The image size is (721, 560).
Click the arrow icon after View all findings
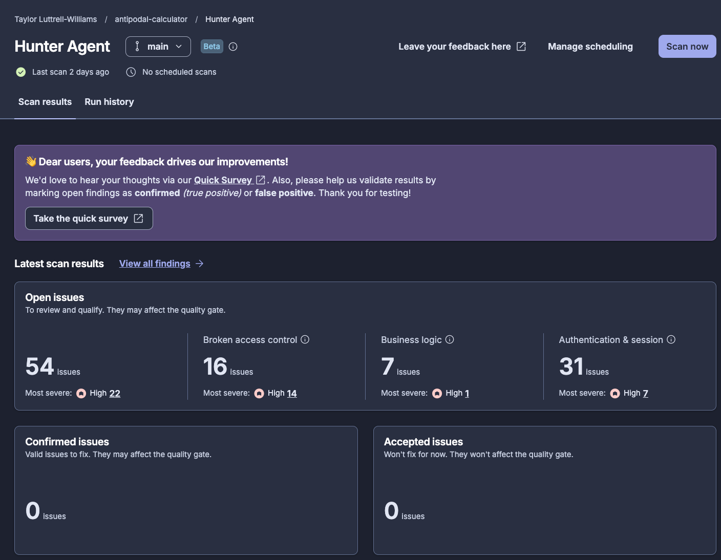click(200, 264)
